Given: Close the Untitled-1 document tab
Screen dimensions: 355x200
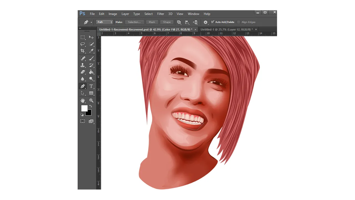Looking at the screenshot, I should pyautogui.click(x=256, y=29).
